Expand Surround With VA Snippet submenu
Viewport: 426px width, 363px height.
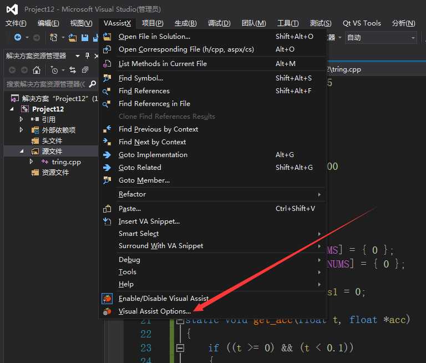[213, 246]
